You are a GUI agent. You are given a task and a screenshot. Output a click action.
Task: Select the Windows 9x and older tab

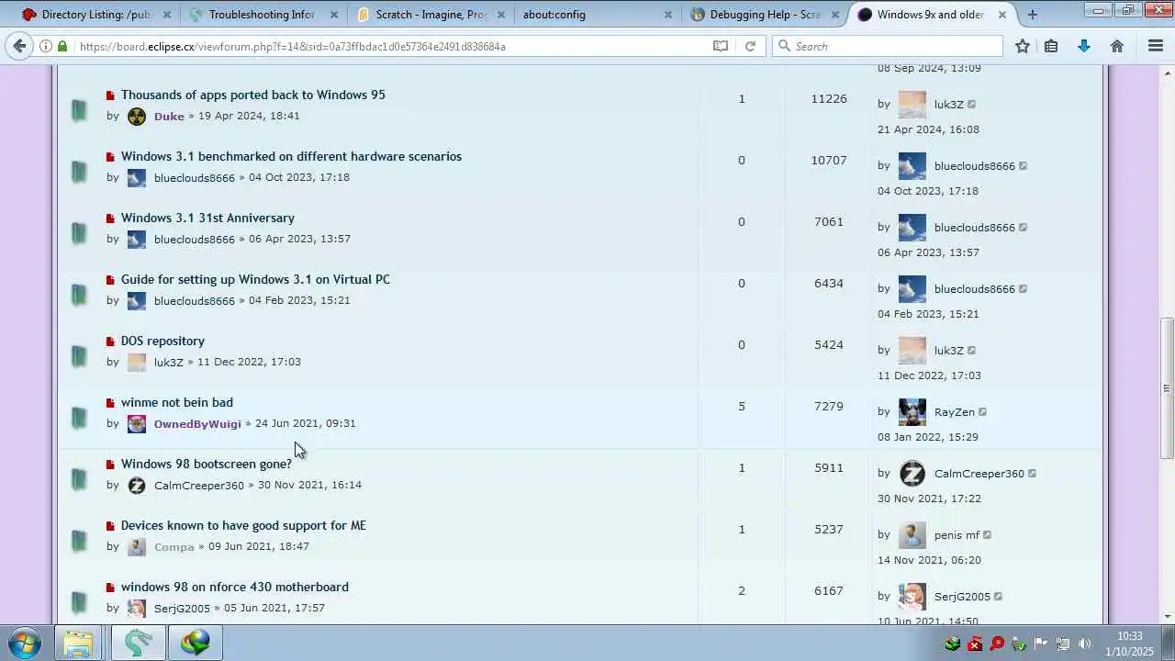932,15
